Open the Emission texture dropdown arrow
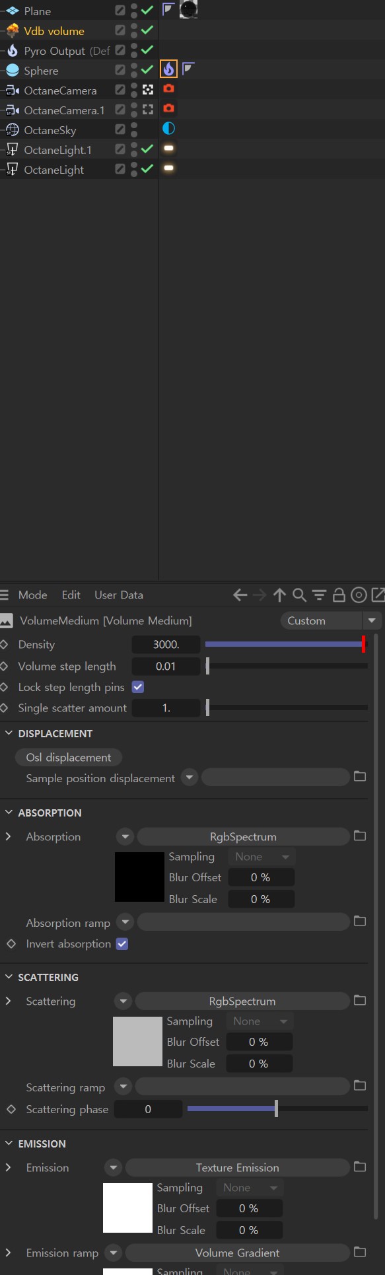Image resolution: width=385 pixels, height=1275 pixels. 113,1167
